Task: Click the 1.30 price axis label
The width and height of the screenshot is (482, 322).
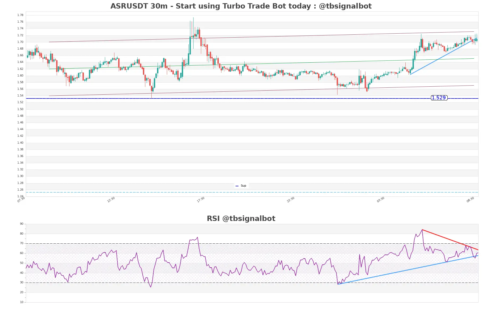Action: [x=20, y=176]
